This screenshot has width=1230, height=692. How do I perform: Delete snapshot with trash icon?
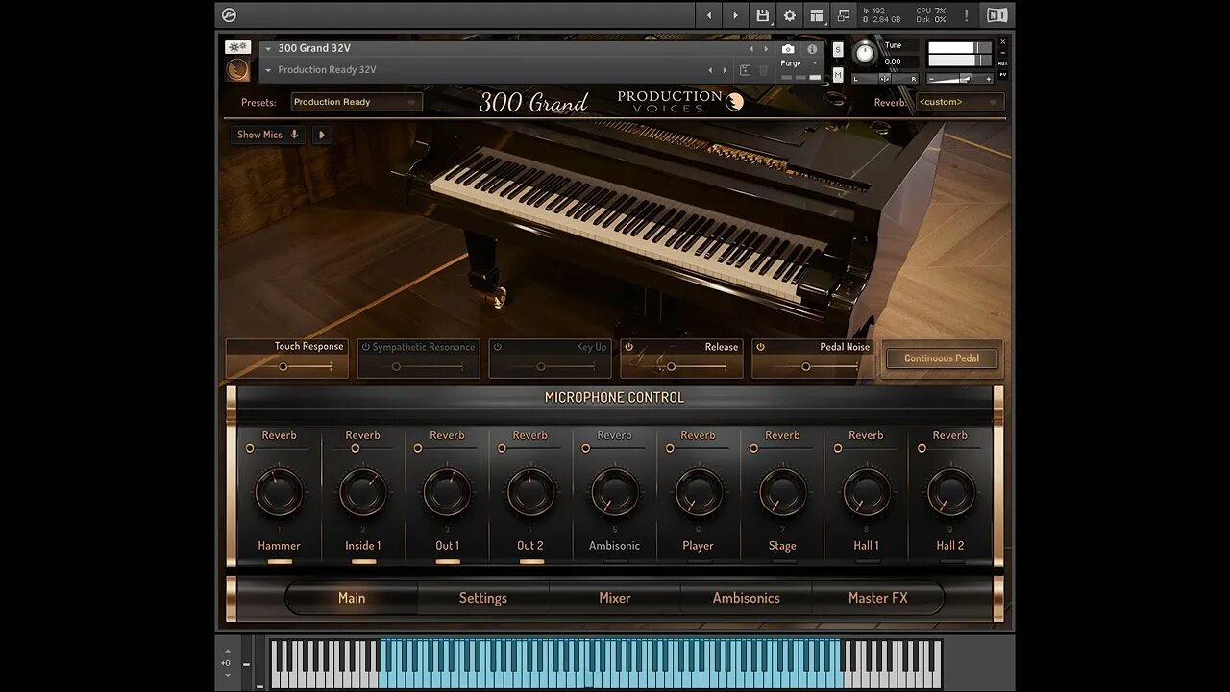(764, 70)
